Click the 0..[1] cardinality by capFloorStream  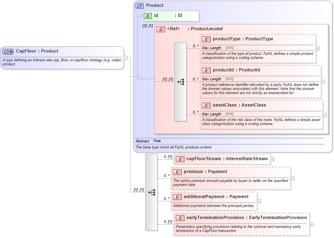[x=168, y=157]
